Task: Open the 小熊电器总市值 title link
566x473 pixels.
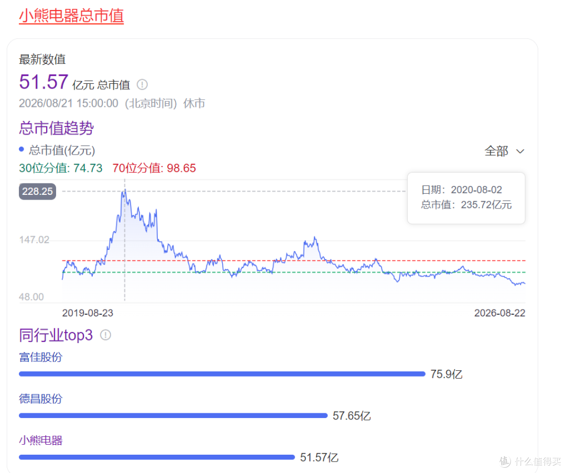Action: click(x=71, y=16)
